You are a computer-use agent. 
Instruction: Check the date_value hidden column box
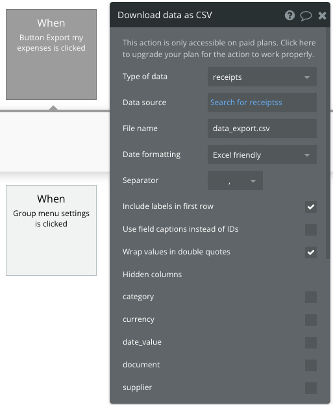[x=310, y=343]
